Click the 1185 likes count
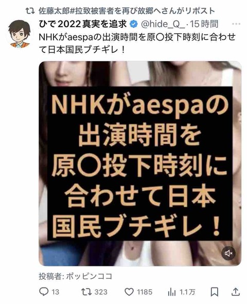This screenshot has width=247, height=304. pos(145,292)
